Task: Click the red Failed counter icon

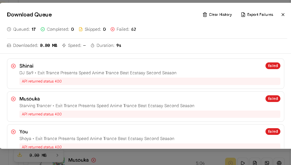Action: point(113,30)
